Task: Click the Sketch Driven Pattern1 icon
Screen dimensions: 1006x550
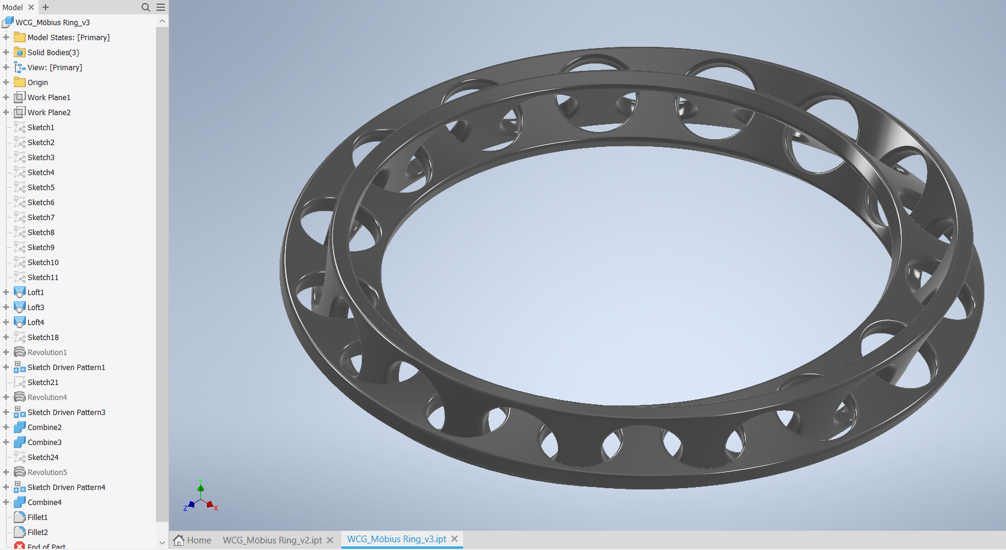Action: click(20, 367)
